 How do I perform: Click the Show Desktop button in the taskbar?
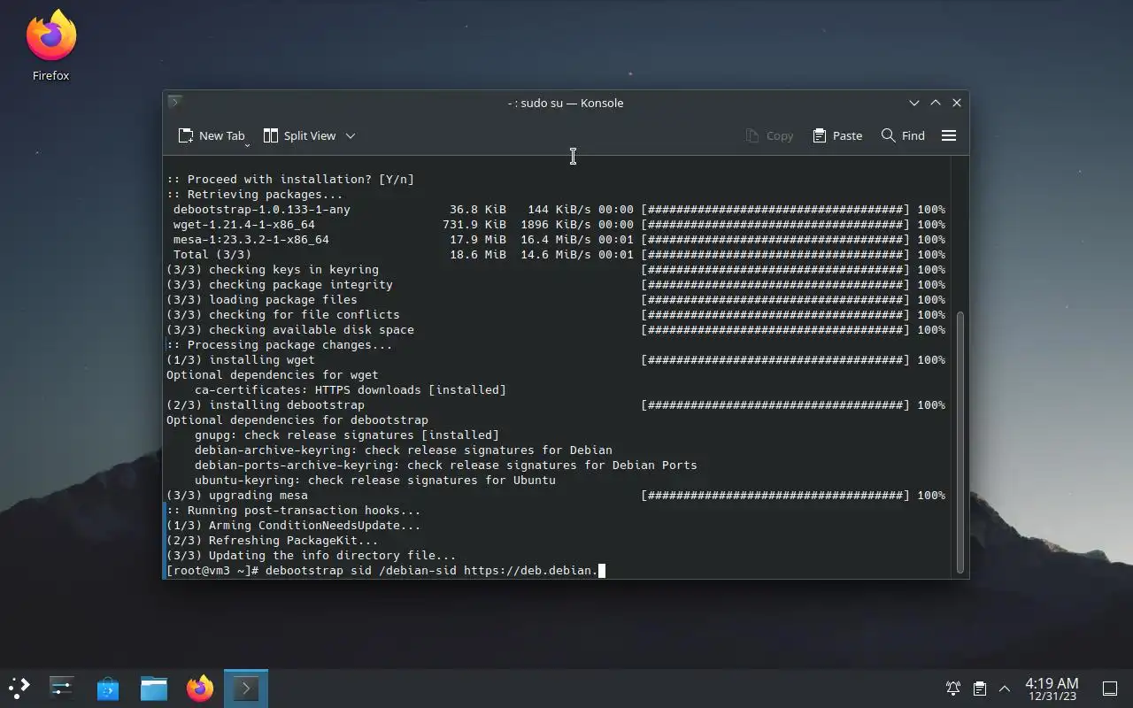(1110, 689)
